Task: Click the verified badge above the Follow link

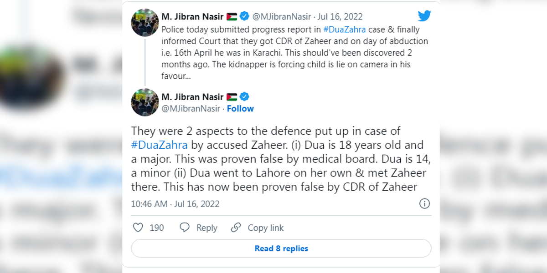Action: (x=245, y=96)
